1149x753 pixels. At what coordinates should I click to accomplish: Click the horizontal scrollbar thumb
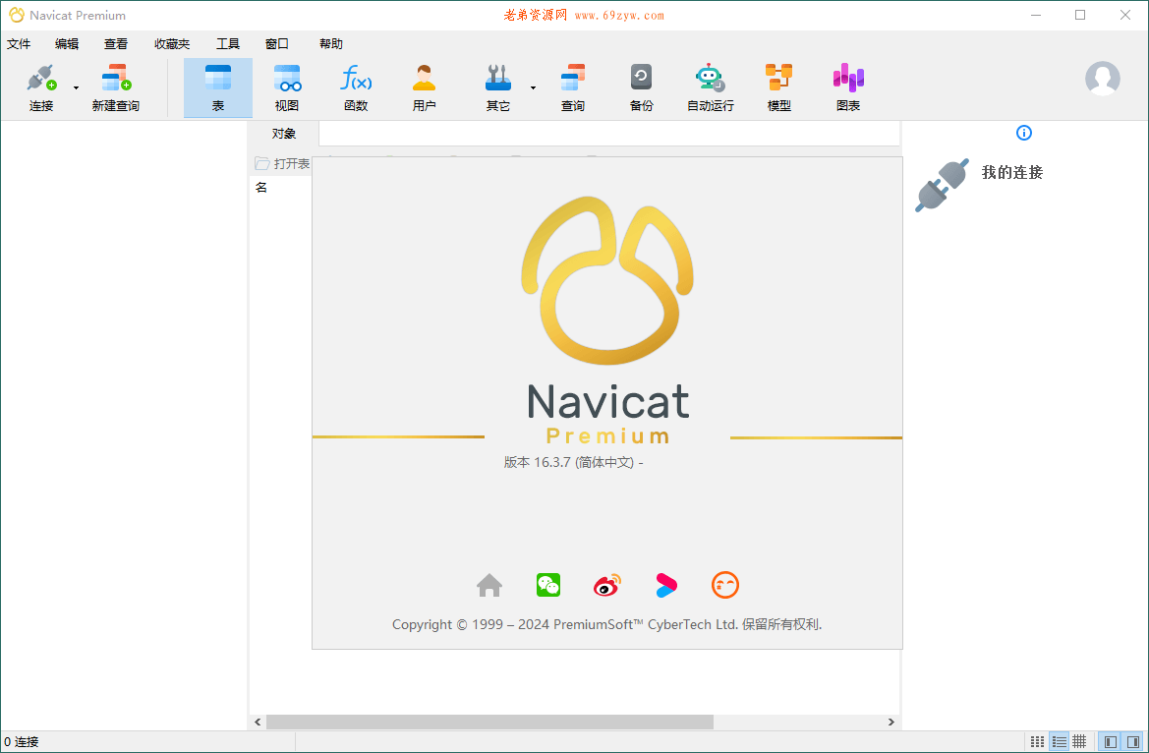489,723
